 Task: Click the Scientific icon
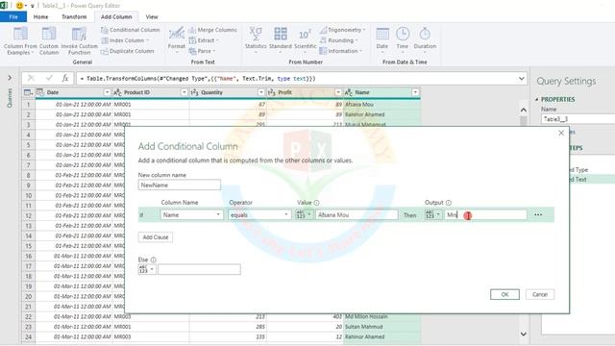click(305, 34)
